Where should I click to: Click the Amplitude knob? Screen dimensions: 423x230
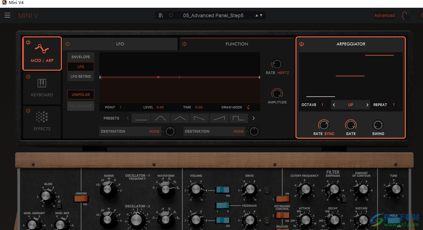coord(277,93)
